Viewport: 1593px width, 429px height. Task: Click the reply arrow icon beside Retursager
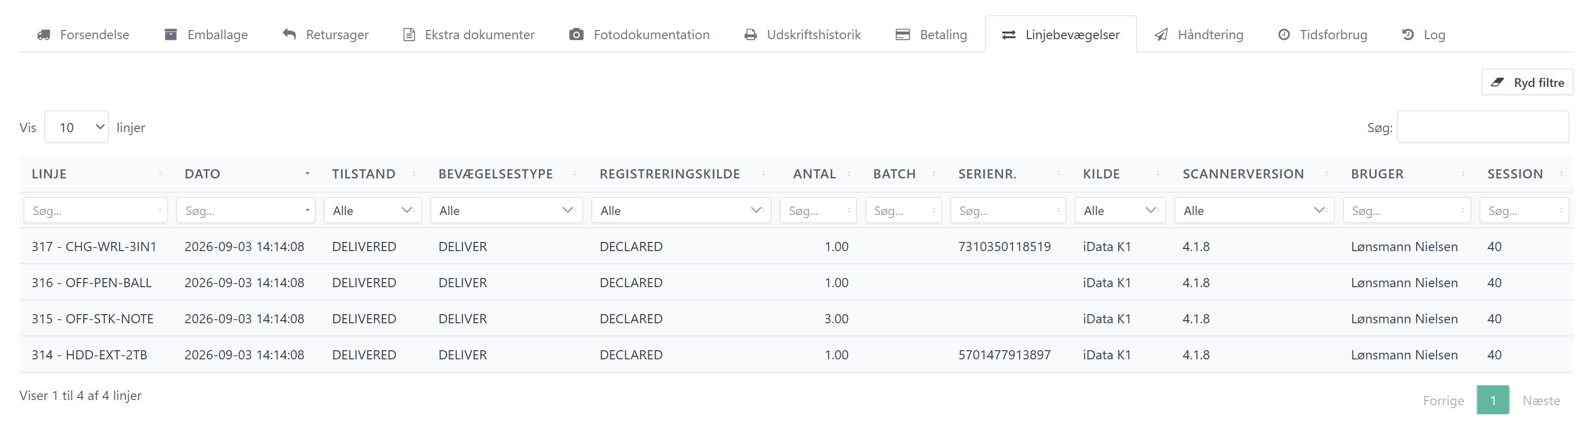click(289, 35)
